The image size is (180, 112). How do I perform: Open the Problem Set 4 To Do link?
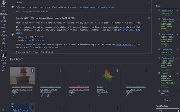click(166, 91)
